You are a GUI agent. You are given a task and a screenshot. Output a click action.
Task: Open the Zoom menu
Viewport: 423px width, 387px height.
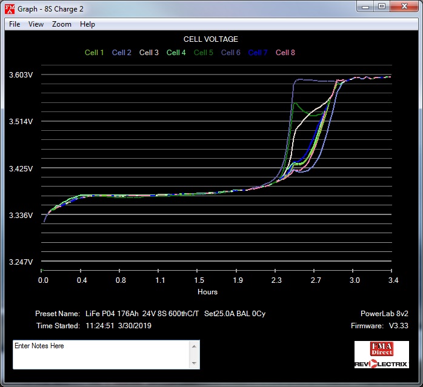pyautogui.click(x=61, y=24)
